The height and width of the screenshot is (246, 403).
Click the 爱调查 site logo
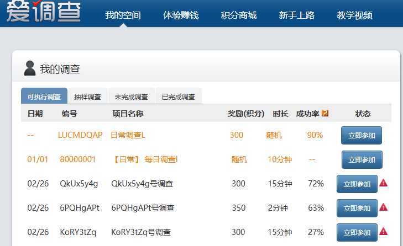coord(44,11)
